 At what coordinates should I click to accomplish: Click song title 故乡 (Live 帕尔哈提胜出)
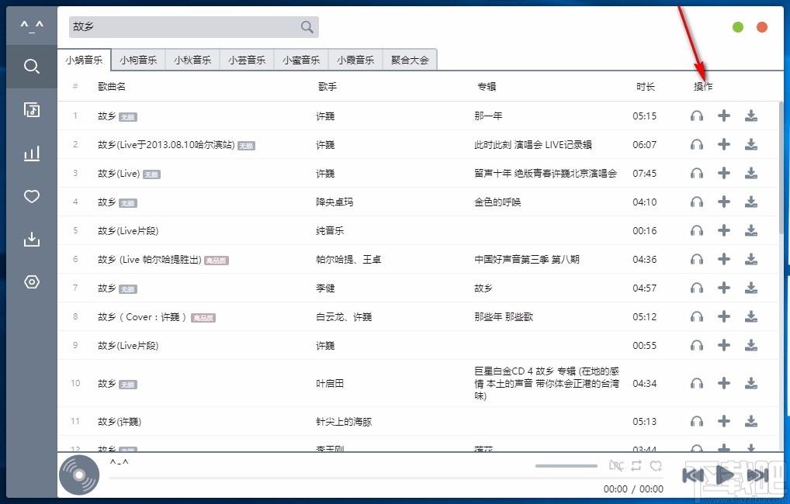tap(150, 260)
